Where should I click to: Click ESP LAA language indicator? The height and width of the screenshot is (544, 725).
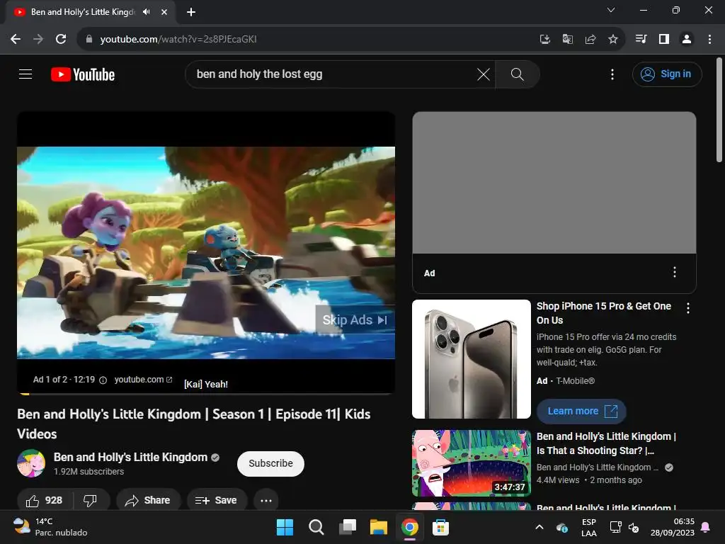(588, 527)
